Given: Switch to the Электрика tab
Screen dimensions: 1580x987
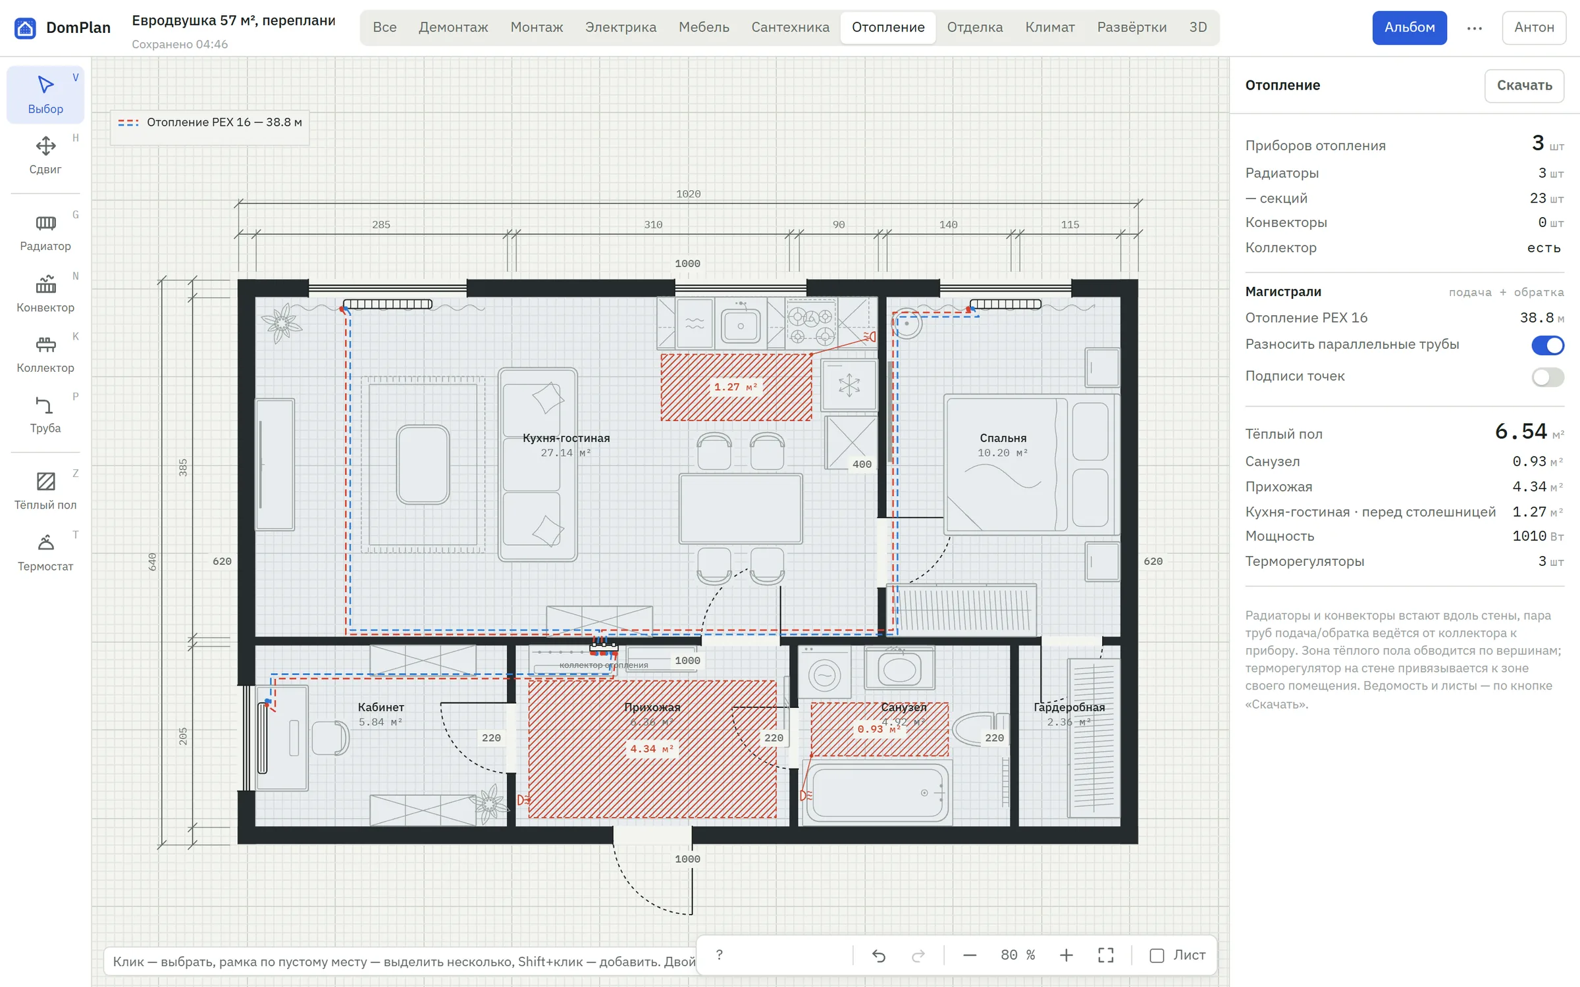Looking at the screenshot, I should [620, 28].
